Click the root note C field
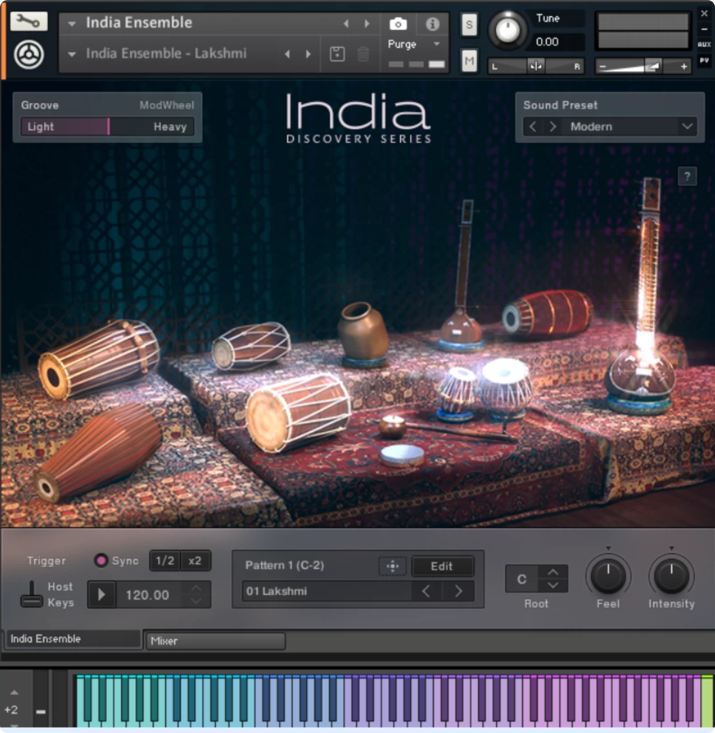715x733 pixels. 522,580
